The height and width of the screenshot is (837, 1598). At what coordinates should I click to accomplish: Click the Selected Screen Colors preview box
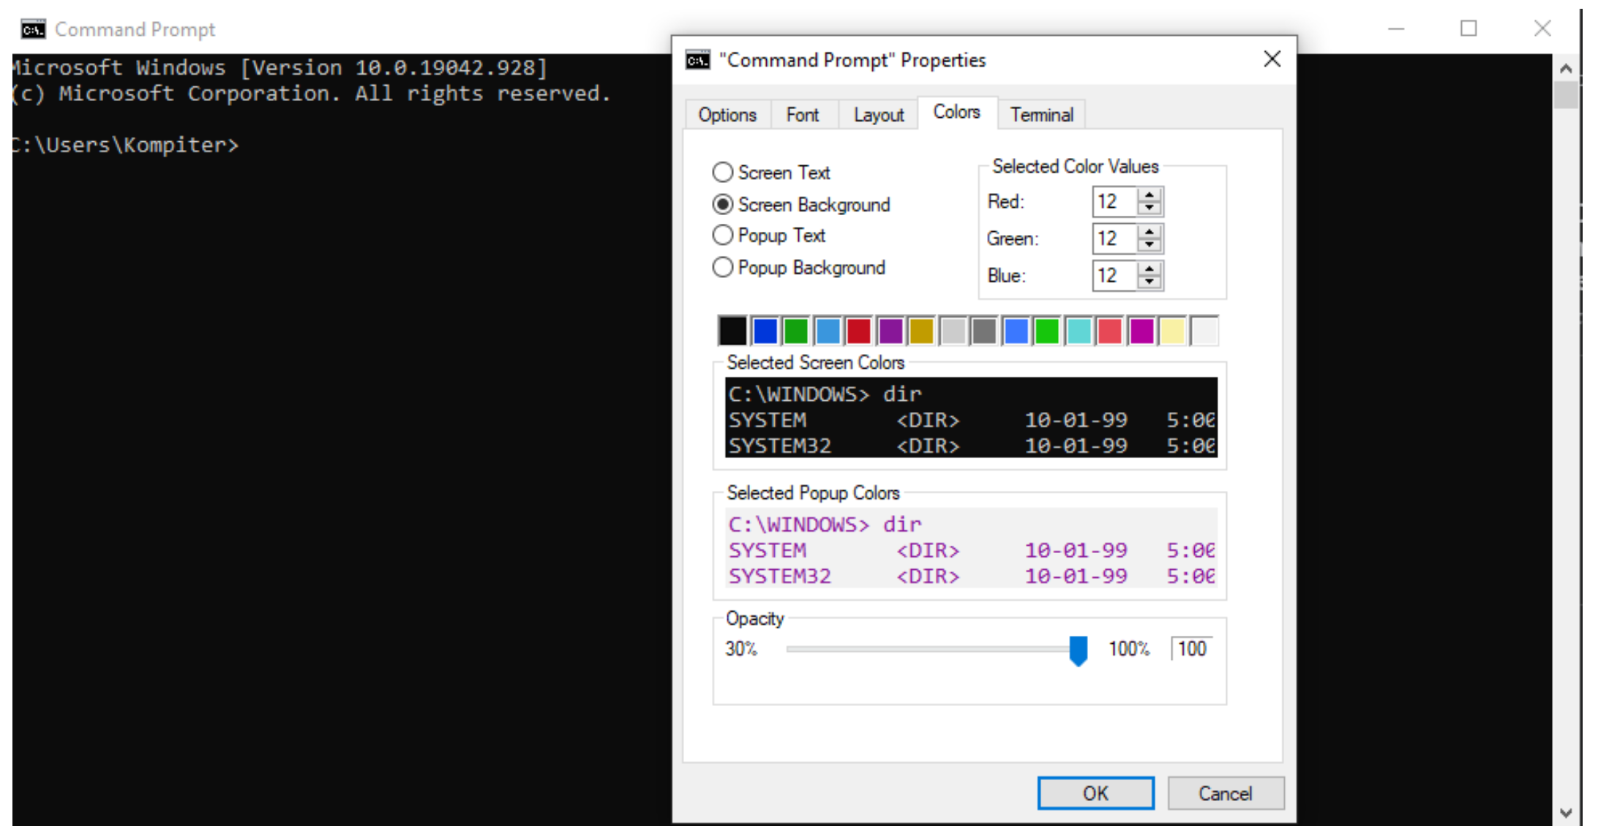coord(971,418)
